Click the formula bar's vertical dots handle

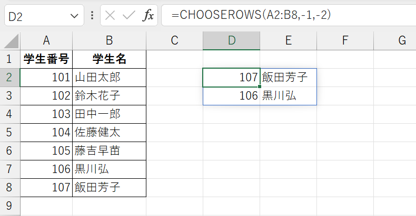(92, 15)
